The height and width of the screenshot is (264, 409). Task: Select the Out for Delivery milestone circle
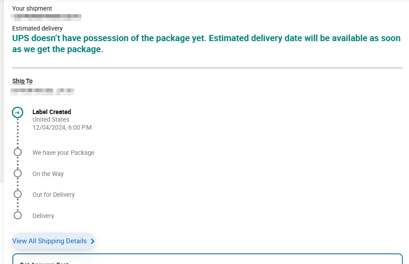point(18,194)
